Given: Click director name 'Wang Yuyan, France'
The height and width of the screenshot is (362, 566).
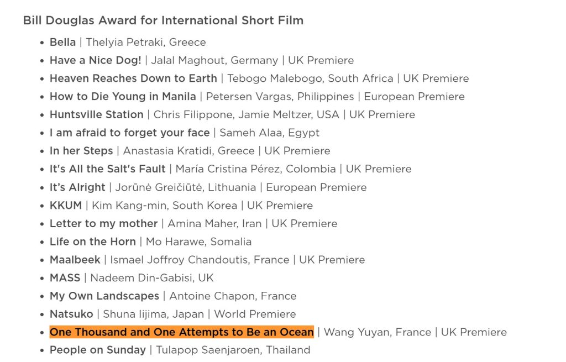Looking at the screenshot, I should [x=378, y=332].
